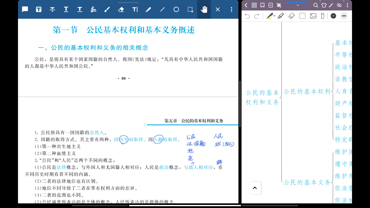Screen dimensions: 370x208
Task: Choose the stroke thickness line button
Action: click(x=344, y=16)
